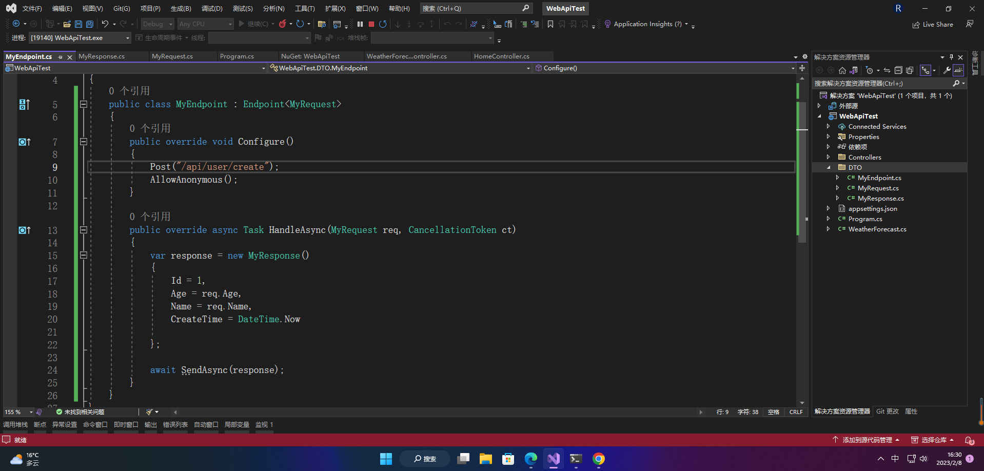
Task: Collapse all items in Solution Explorer
Action: pos(898,70)
